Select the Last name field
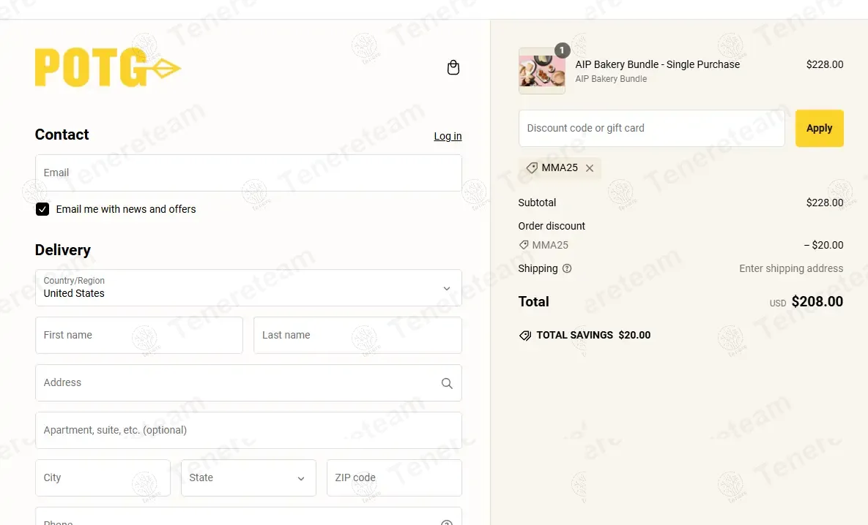This screenshot has width=868, height=525. point(357,336)
